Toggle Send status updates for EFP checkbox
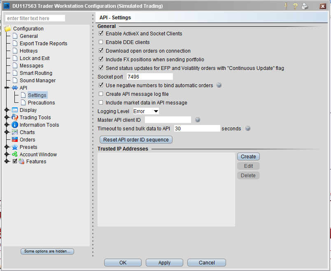331x271 pixels. click(x=101, y=68)
